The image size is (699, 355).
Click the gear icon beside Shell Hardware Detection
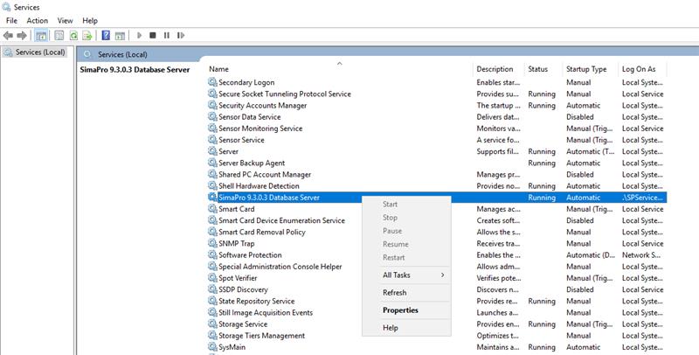point(212,186)
